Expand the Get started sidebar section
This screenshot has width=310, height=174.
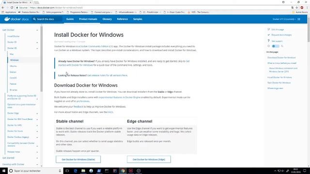pos(37,158)
